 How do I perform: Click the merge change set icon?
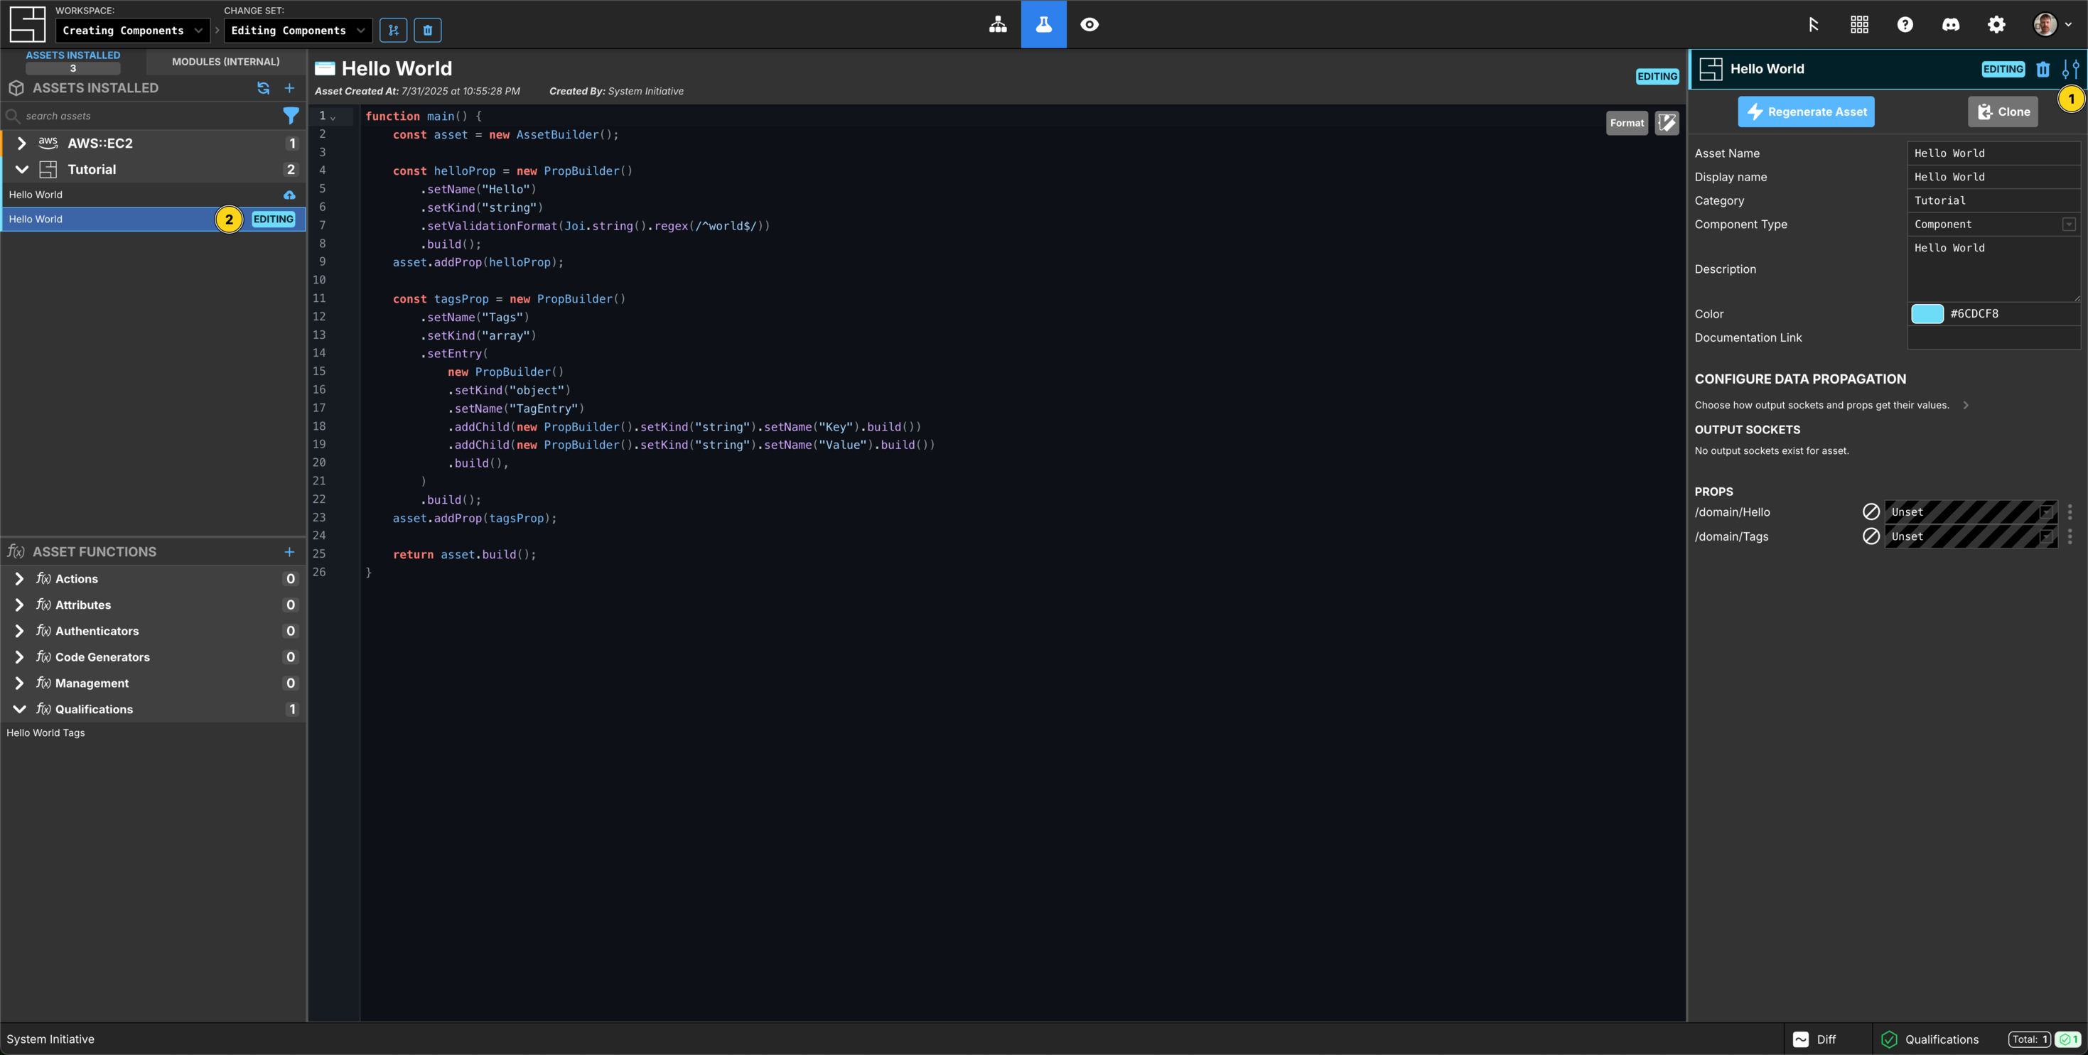(393, 31)
